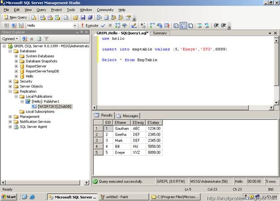Expand the SQL Server Agent node

[10, 127]
